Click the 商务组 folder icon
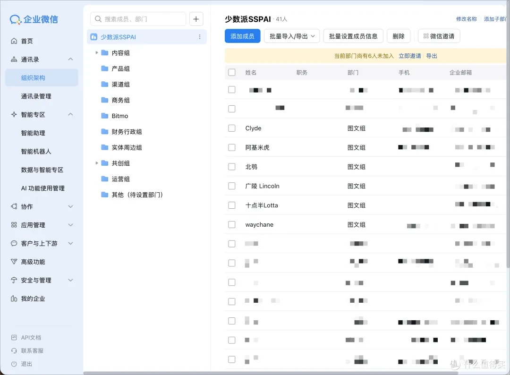 [x=105, y=100]
